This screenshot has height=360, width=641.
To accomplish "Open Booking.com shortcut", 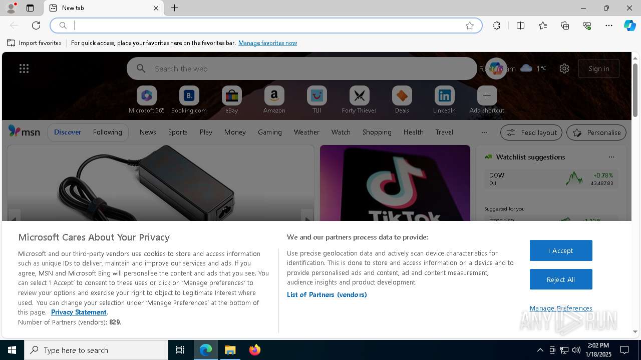I will coord(189,100).
